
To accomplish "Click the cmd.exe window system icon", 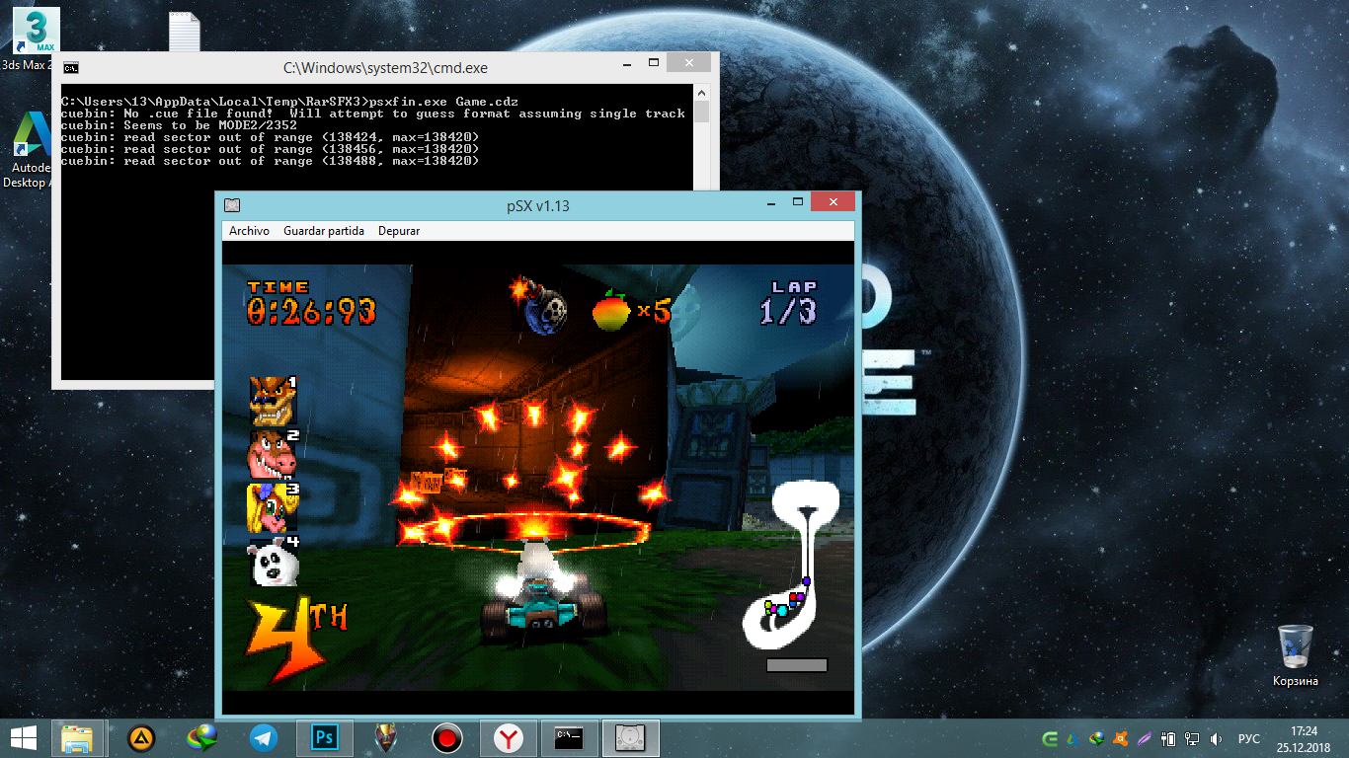I will tap(71, 68).
